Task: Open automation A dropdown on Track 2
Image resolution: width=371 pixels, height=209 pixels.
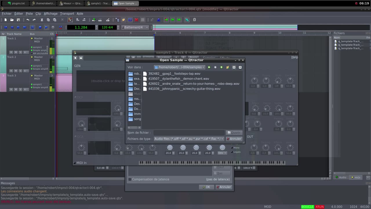Action: 26,71
